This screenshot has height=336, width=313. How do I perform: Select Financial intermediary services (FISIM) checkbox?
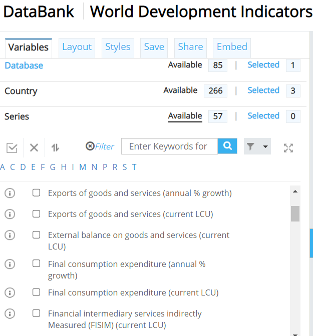click(36, 313)
